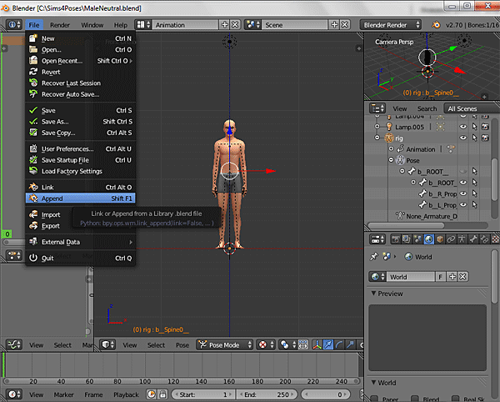Expand Lamp.005 in the outliner

(x=377, y=126)
